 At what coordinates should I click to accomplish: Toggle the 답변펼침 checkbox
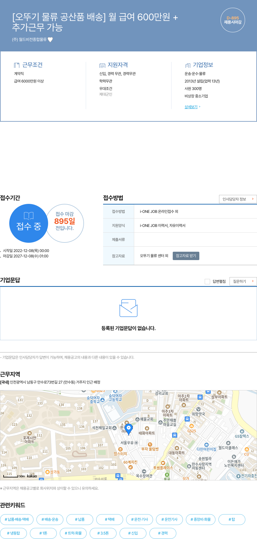tap(207, 281)
